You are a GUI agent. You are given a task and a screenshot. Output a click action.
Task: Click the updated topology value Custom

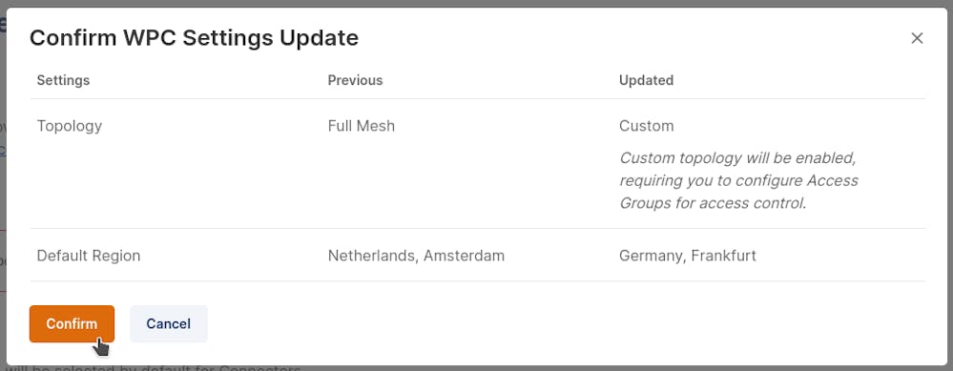[x=646, y=126]
